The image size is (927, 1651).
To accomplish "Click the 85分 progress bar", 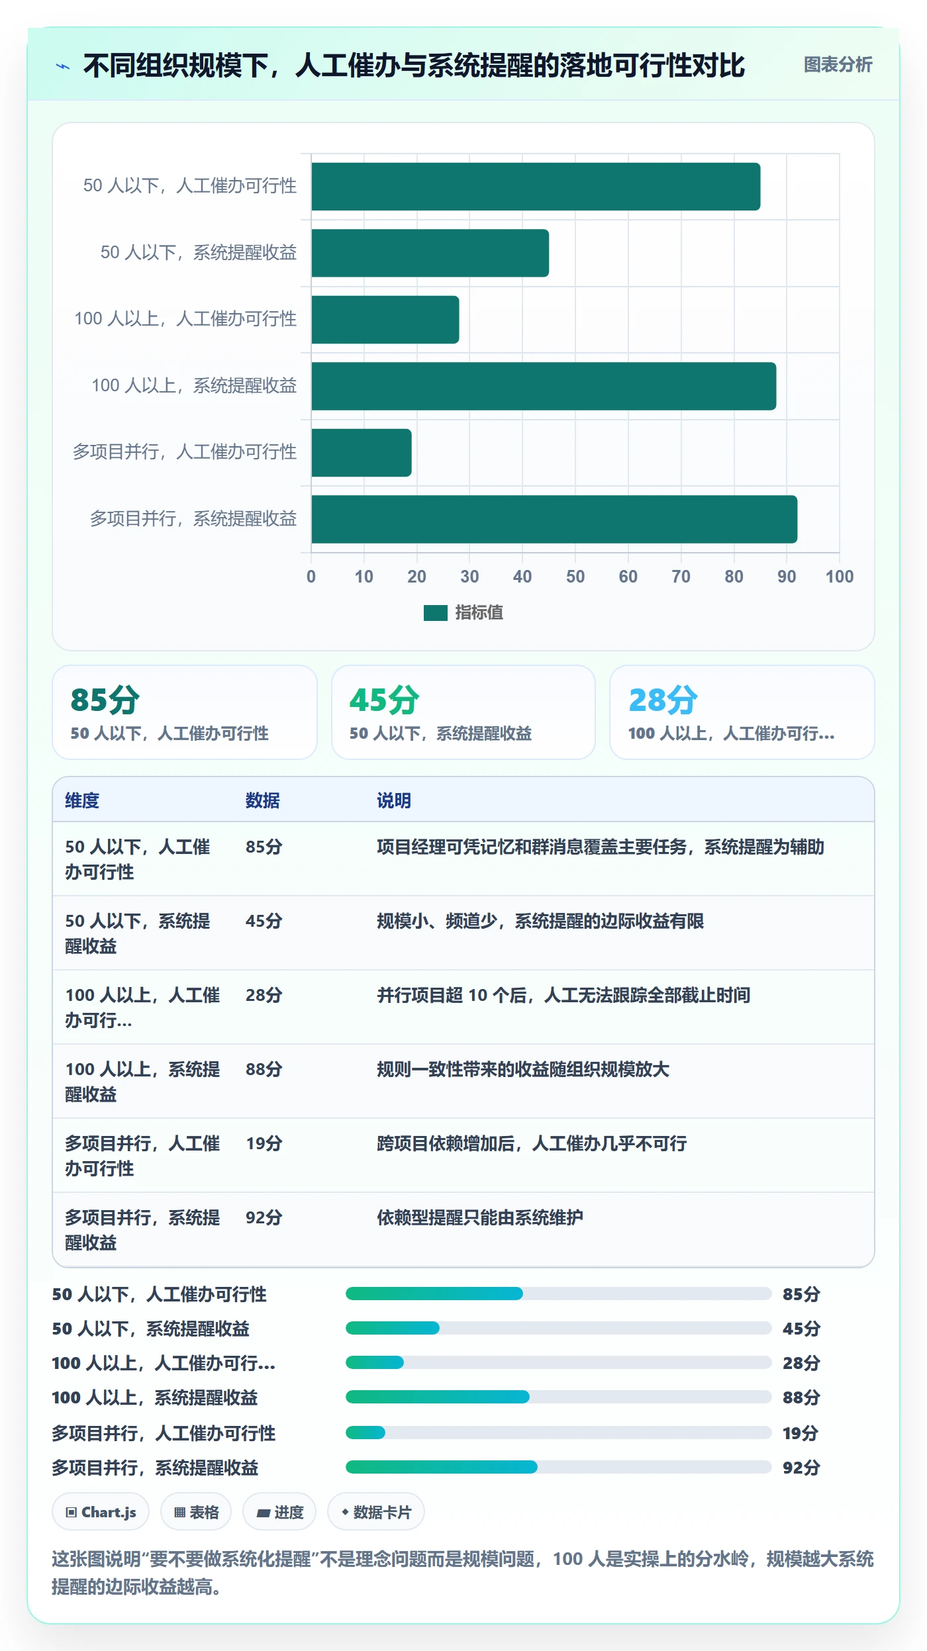I will coord(559,1294).
